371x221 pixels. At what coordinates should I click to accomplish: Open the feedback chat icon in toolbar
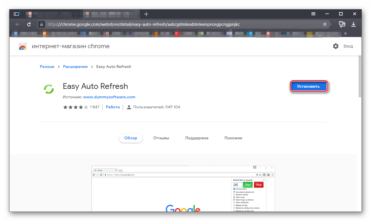coord(342,24)
